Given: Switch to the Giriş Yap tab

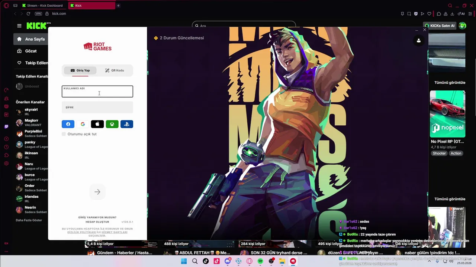Looking at the screenshot, I should [x=80, y=70].
